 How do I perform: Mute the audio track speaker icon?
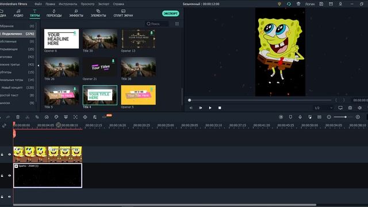pyautogui.click(x=10, y=197)
